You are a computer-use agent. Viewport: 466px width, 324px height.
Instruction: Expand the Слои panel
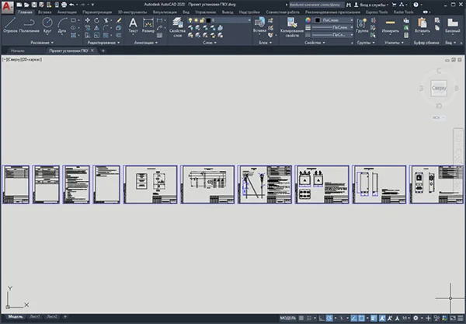coord(210,43)
